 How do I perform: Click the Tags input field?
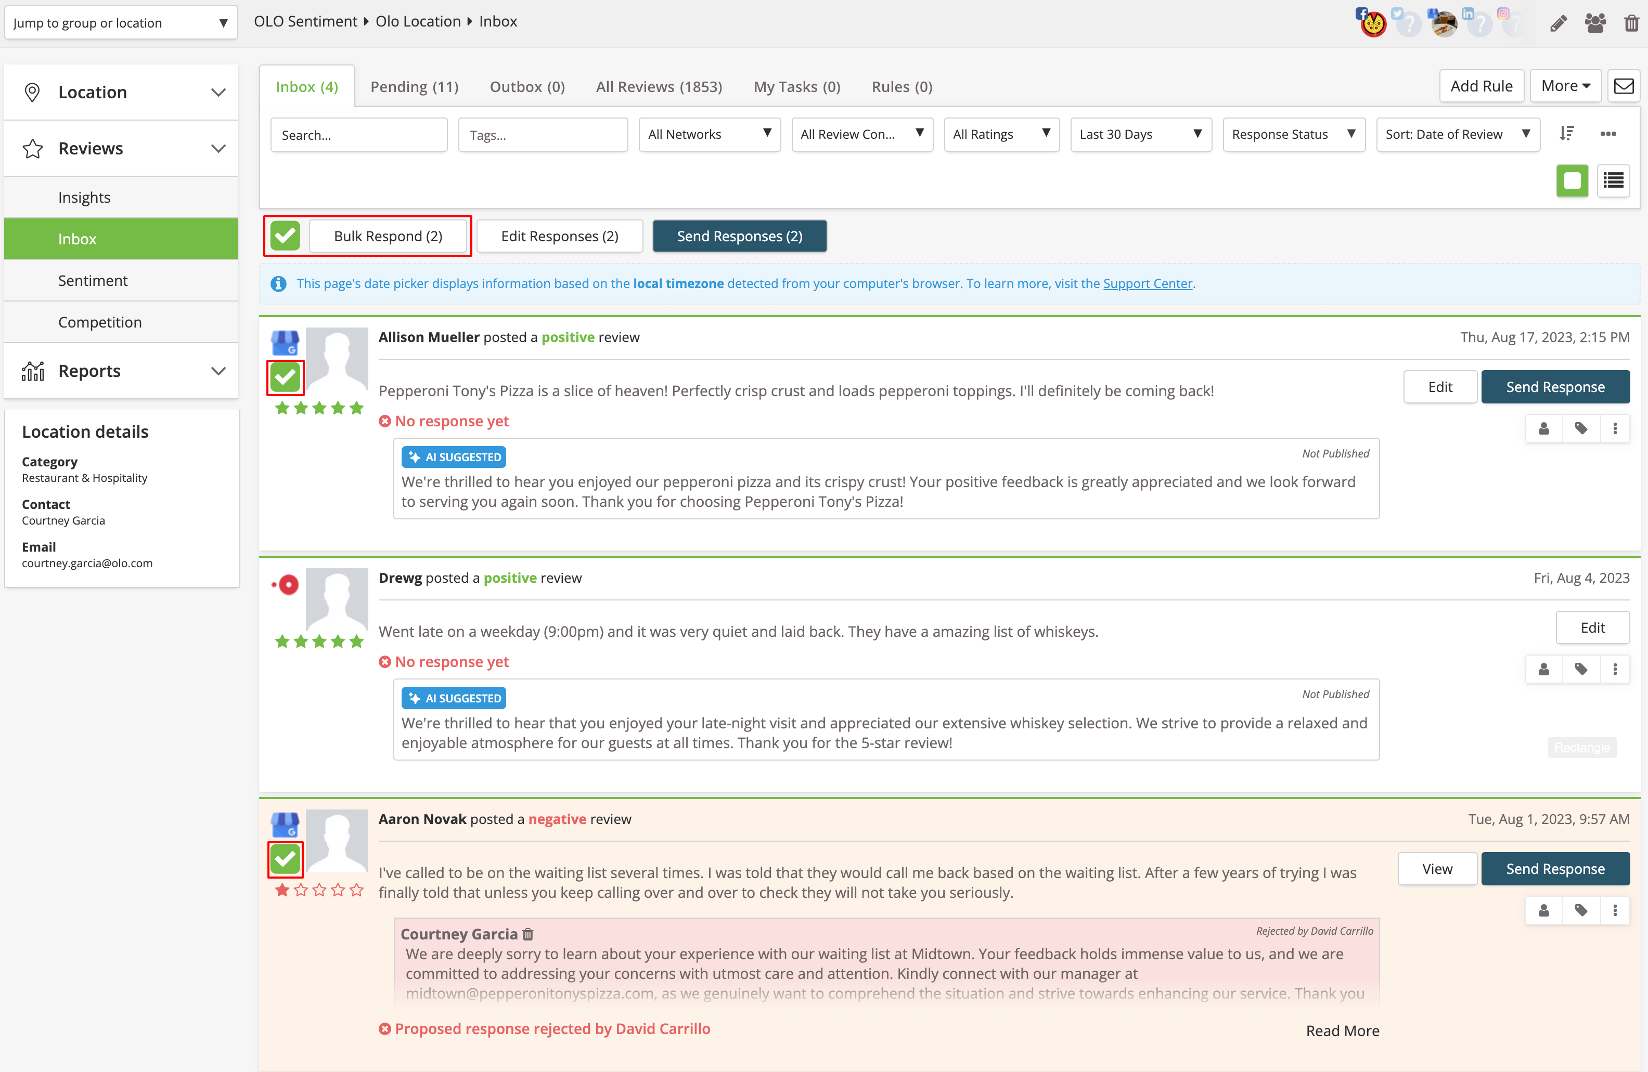coord(543,134)
